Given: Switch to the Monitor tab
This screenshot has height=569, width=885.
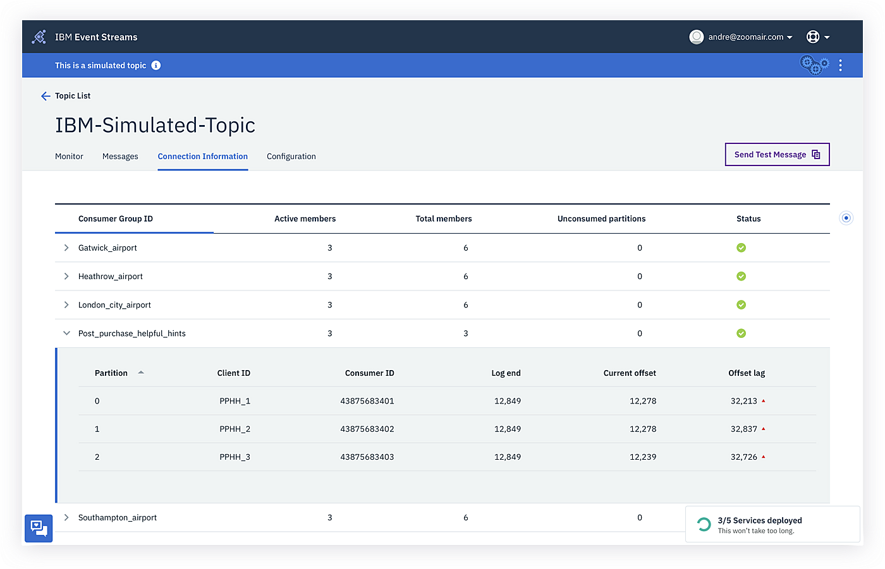Looking at the screenshot, I should 69,157.
